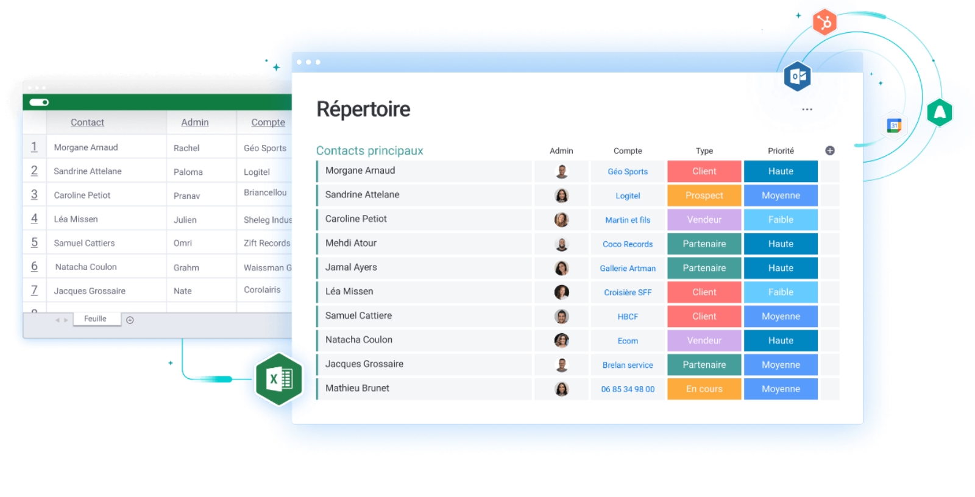Viewport: 975px width, 497px height.
Task: Collapse the Contacts principaux group
Action: coord(369,150)
